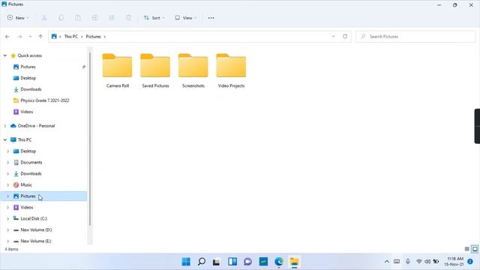Screen dimensions: 480x270
Task: Click the Search Pictures box
Action: [x=415, y=37]
